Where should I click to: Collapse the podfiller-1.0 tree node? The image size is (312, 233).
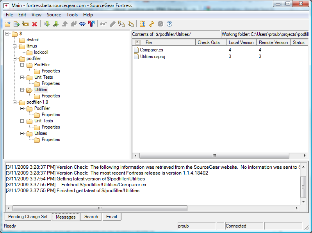15,102
